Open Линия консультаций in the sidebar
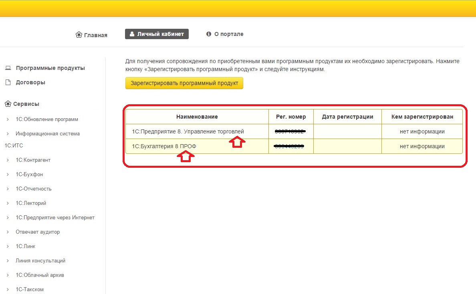The height and width of the screenshot is (294, 476). [40, 261]
